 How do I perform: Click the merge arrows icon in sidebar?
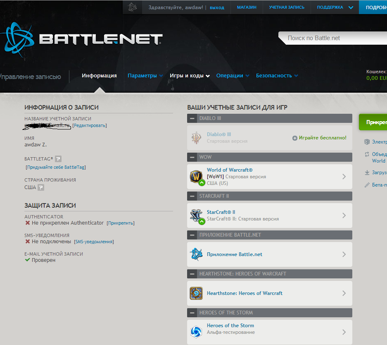pyautogui.click(x=367, y=154)
